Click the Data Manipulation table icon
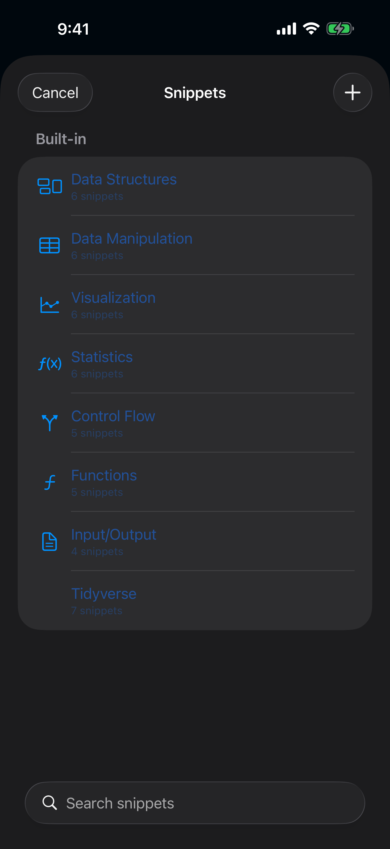The height and width of the screenshot is (849, 390). tap(50, 245)
